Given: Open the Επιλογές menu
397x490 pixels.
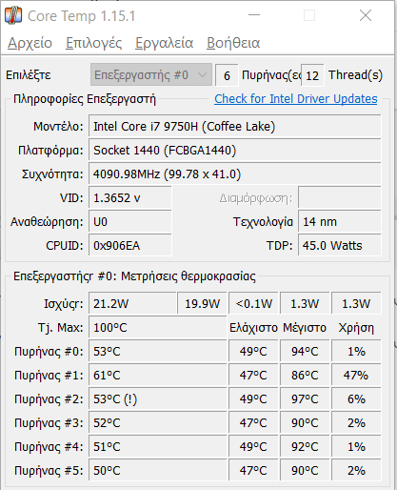Looking at the screenshot, I should click(x=93, y=43).
